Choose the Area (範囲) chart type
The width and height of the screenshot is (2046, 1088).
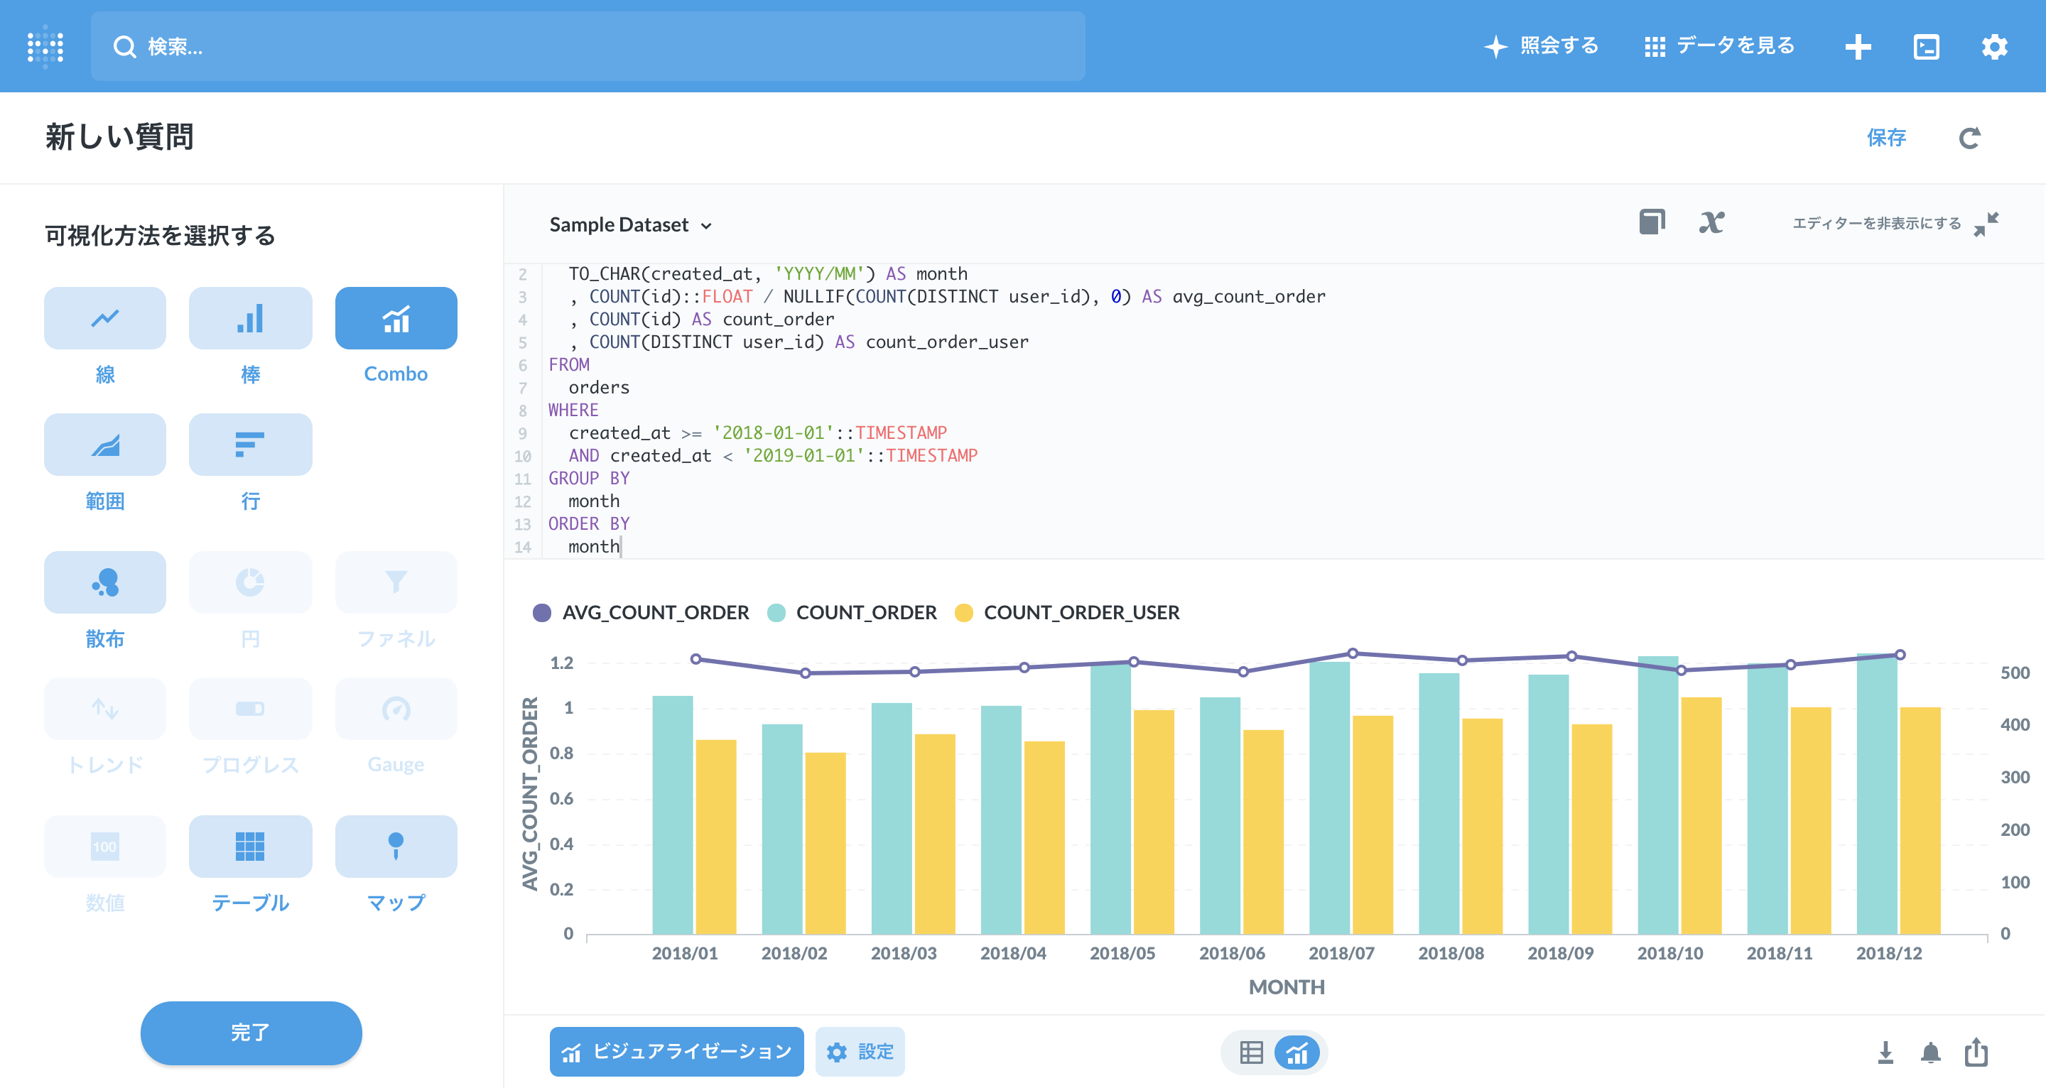(105, 445)
